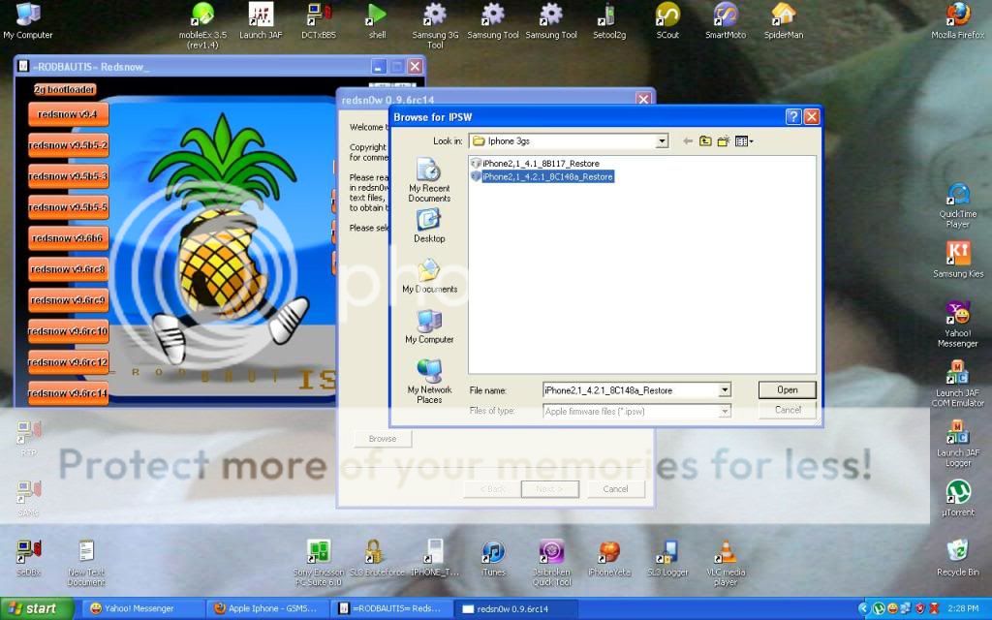
Task: Switch to =RODBAUTIS= Redsnow taskbar button
Action: (x=390, y=608)
